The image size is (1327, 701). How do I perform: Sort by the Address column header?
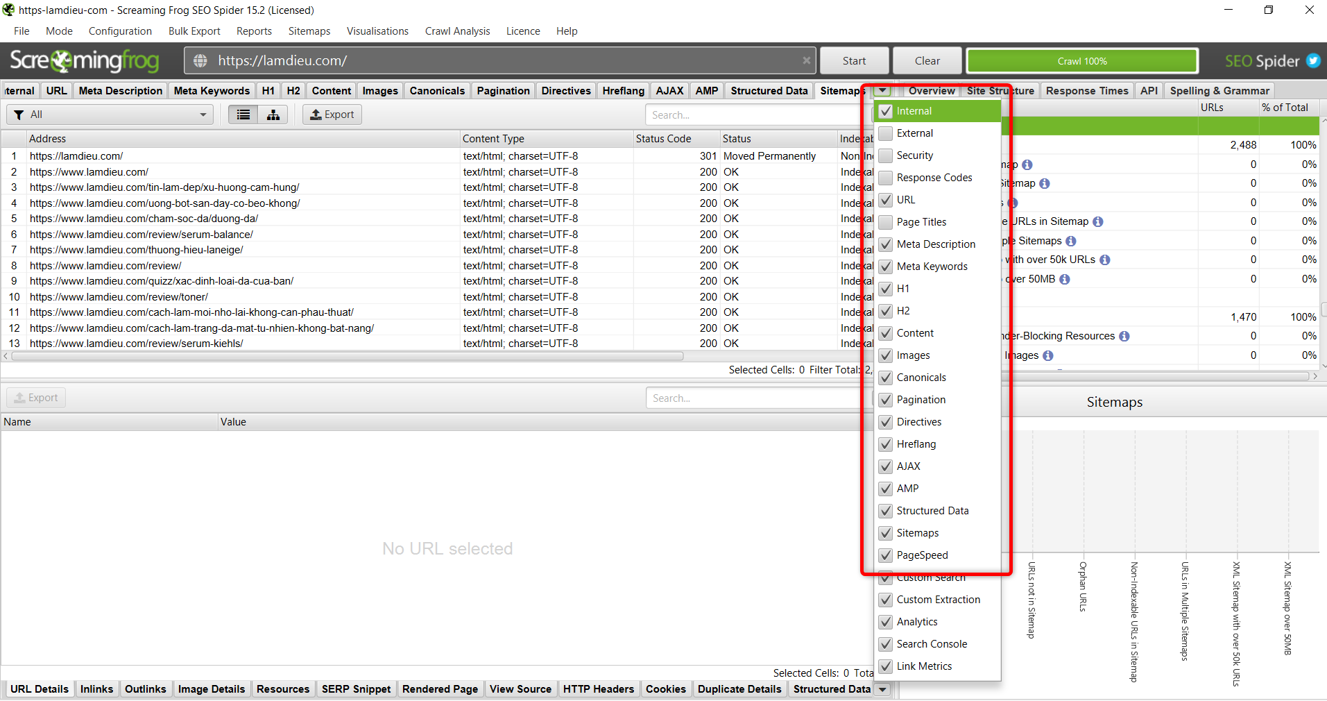[243, 139]
